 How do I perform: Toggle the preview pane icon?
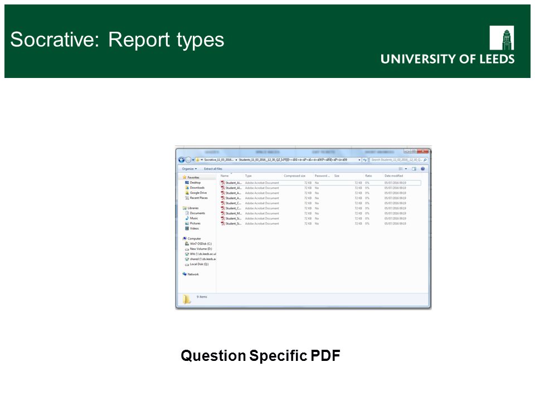(414, 169)
